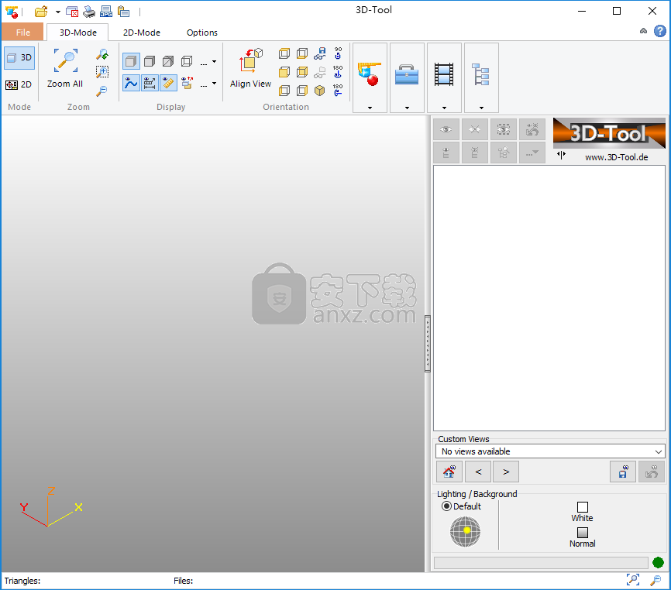
Task: Collapse the ribbon with the up chevron
Action: coord(643,31)
